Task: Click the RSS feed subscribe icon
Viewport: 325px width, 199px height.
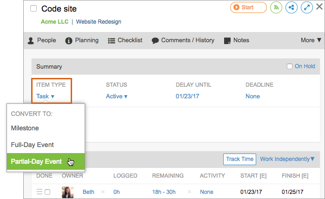Action: click(276, 8)
